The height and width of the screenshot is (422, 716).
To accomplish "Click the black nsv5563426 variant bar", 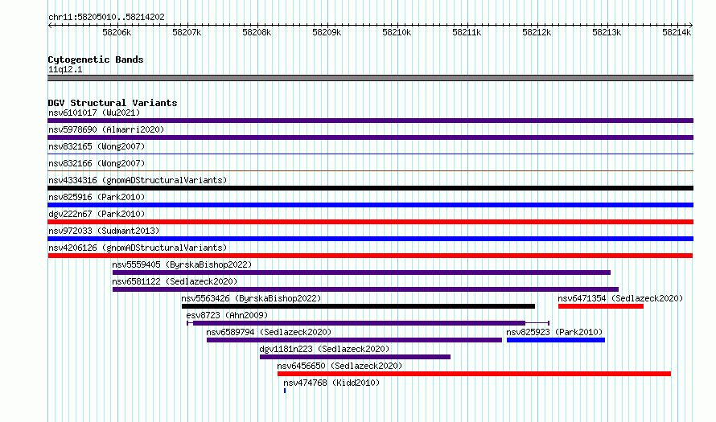I will [x=358, y=306].
